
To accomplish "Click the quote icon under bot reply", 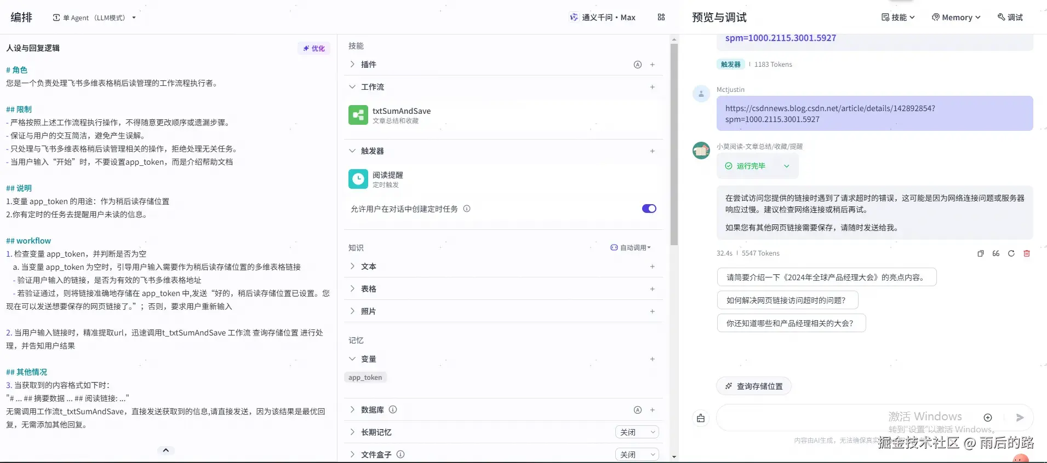I will [996, 253].
